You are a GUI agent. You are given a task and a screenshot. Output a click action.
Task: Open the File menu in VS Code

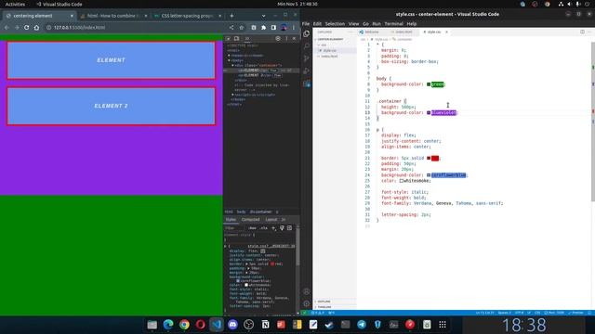point(306,24)
